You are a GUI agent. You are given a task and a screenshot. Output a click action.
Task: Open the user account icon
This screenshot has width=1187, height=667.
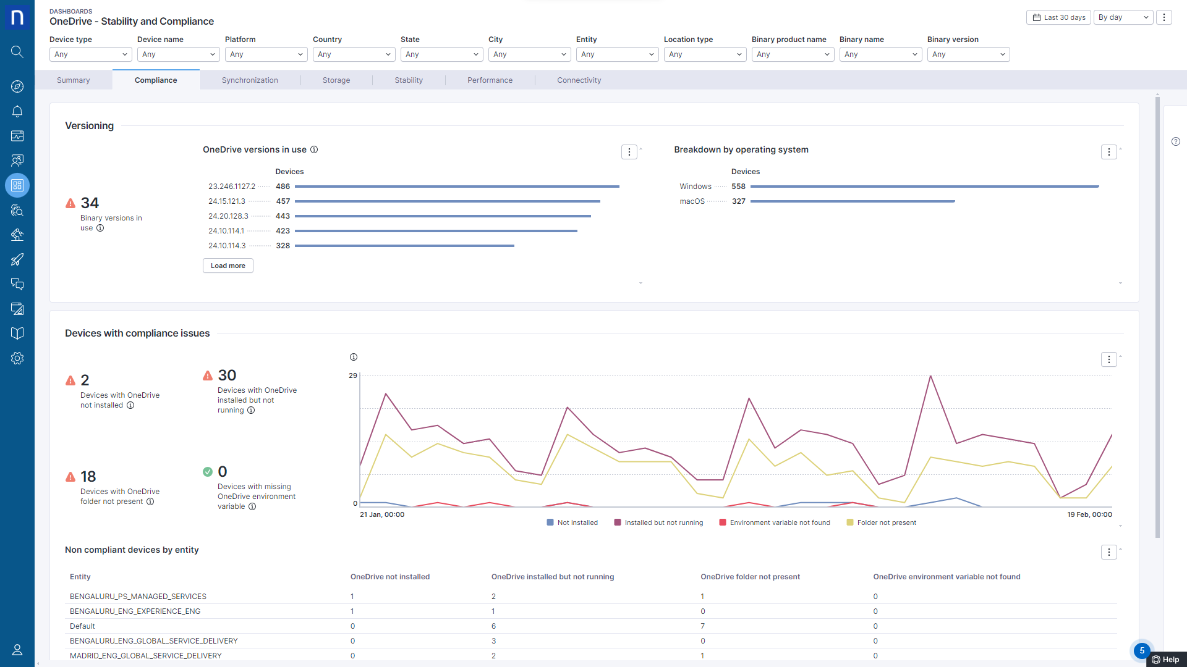17,650
